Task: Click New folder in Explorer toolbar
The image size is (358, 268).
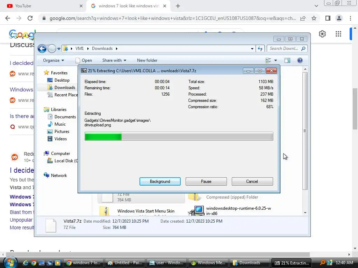Action: click(147, 60)
